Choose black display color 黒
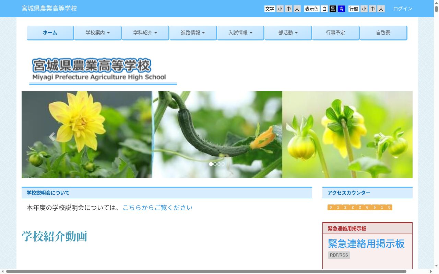Viewport: 439px width, 274px height. [333, 9]
